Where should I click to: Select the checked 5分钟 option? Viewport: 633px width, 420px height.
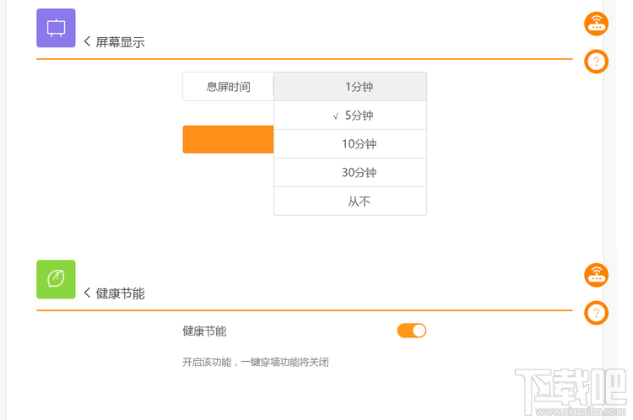click(350, 116)
